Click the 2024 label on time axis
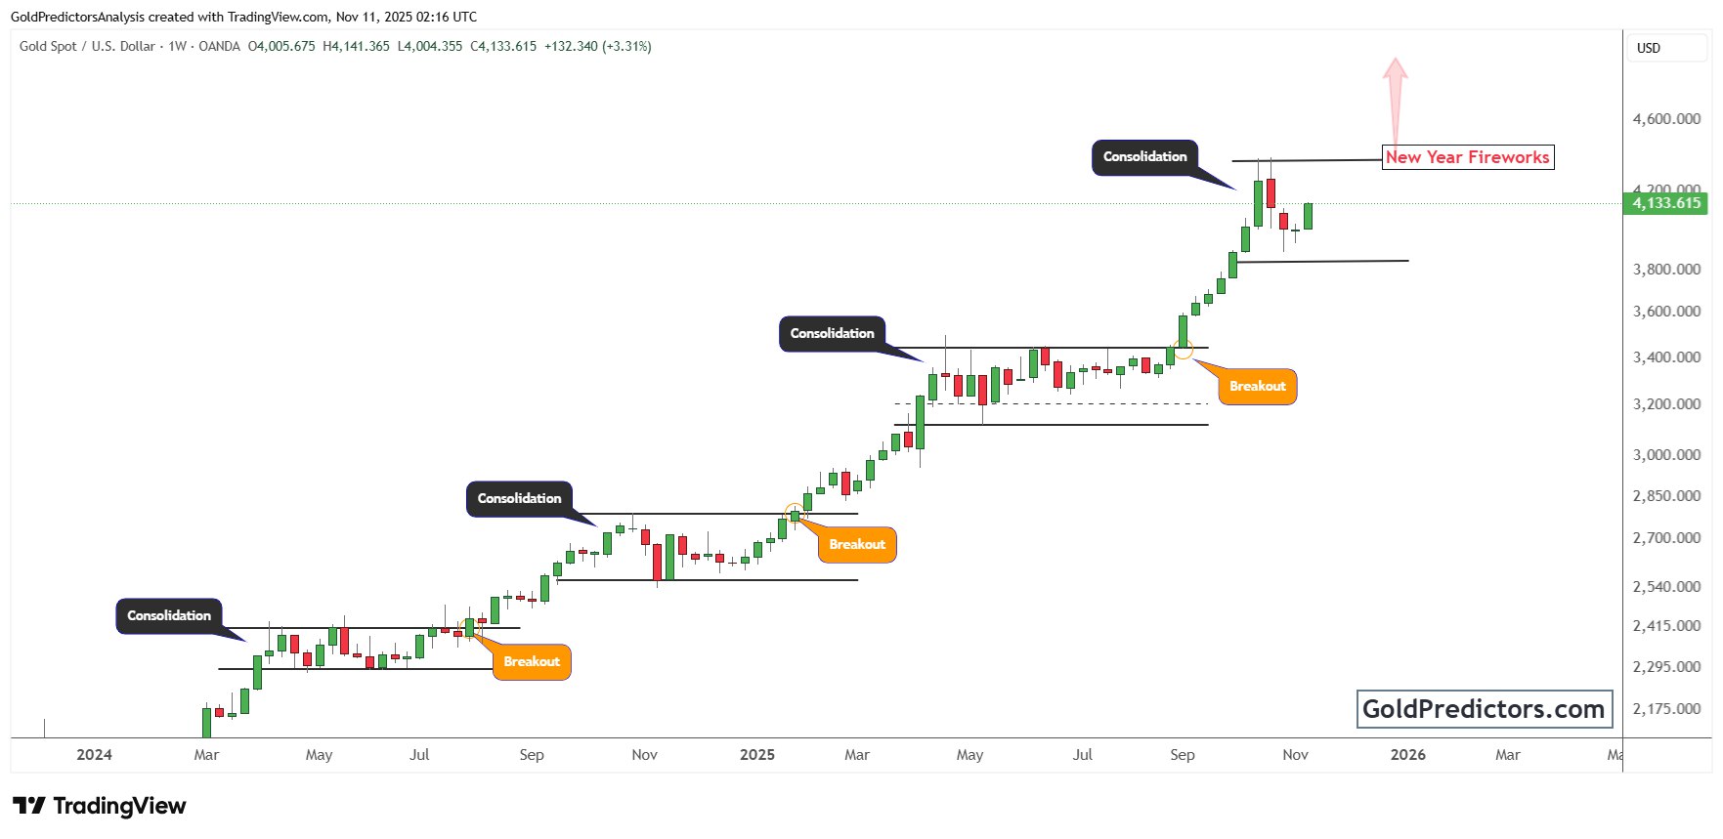 pyautogui.click(x=94, y=755)
